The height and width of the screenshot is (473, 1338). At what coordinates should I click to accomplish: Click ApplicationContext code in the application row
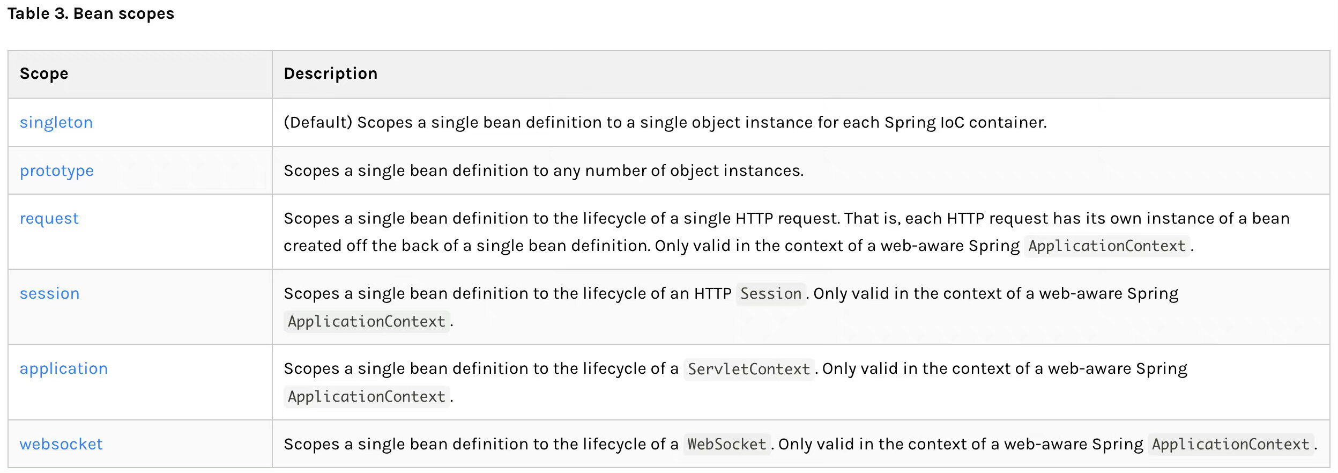point(367,397)
